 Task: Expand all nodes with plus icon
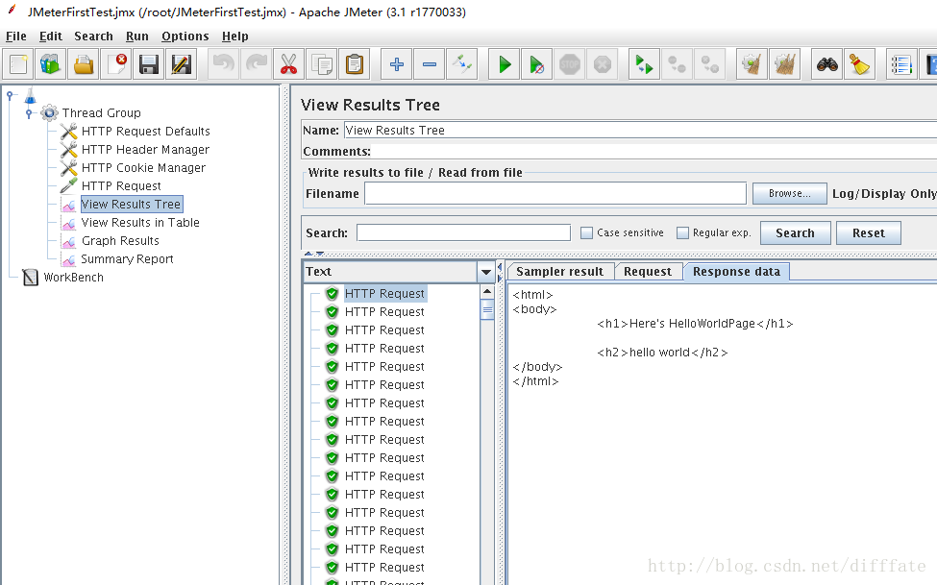tap(396, 64)
